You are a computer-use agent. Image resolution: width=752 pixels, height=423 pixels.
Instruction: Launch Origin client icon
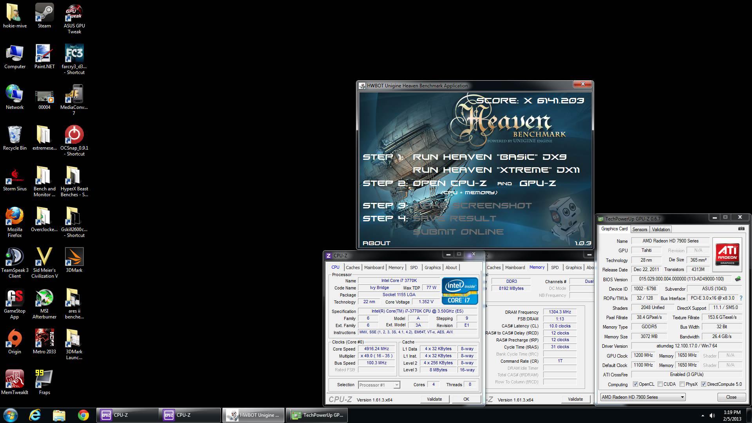(x=14, y=342)
